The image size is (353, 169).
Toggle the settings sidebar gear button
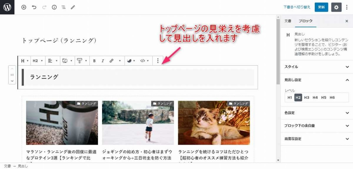tap(336, 7)
